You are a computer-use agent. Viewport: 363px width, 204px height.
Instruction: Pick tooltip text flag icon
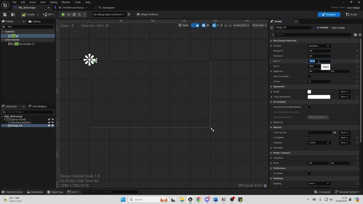[x=335, y=132]
